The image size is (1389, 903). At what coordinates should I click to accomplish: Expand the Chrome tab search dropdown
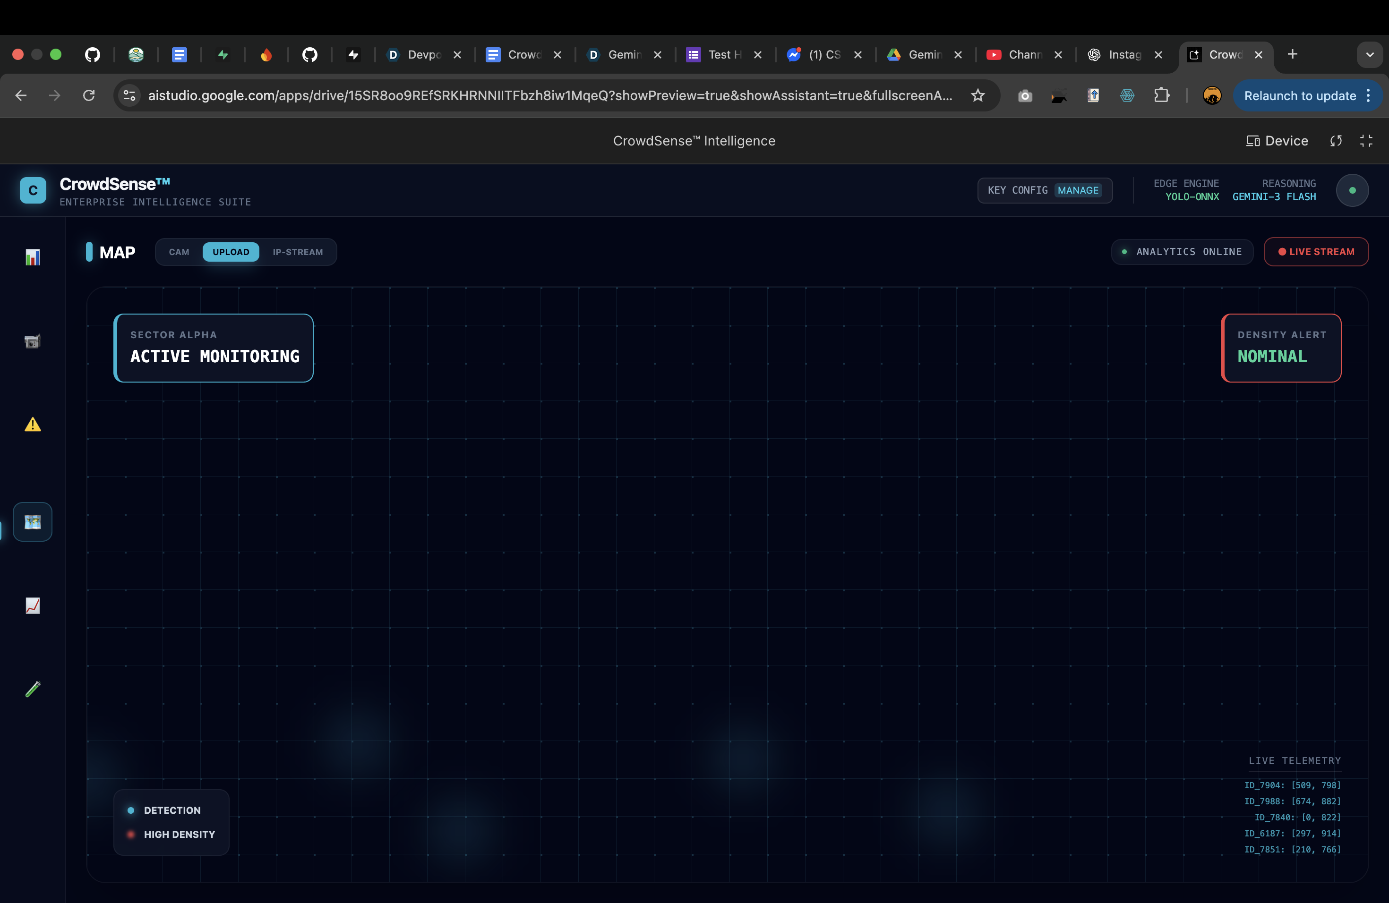1369,54
